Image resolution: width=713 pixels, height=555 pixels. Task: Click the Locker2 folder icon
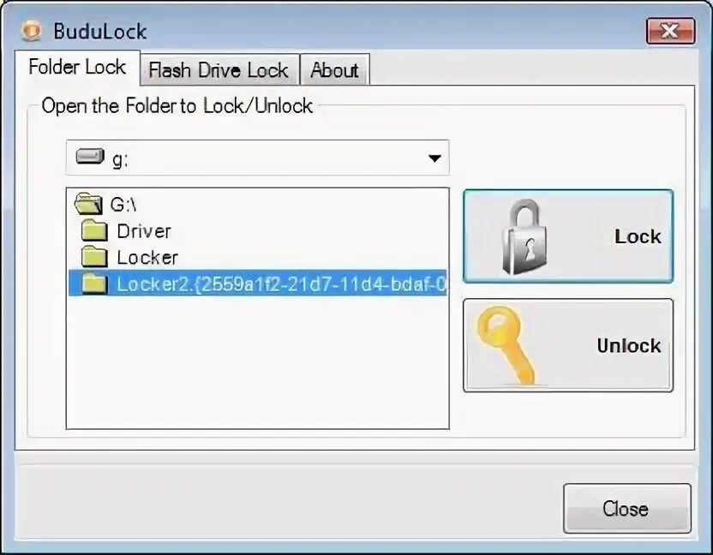tap(94, 283)
